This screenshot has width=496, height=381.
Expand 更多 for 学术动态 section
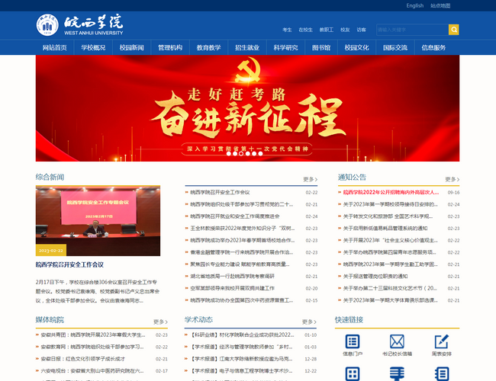pyautogui.click(x=309, y=322)
